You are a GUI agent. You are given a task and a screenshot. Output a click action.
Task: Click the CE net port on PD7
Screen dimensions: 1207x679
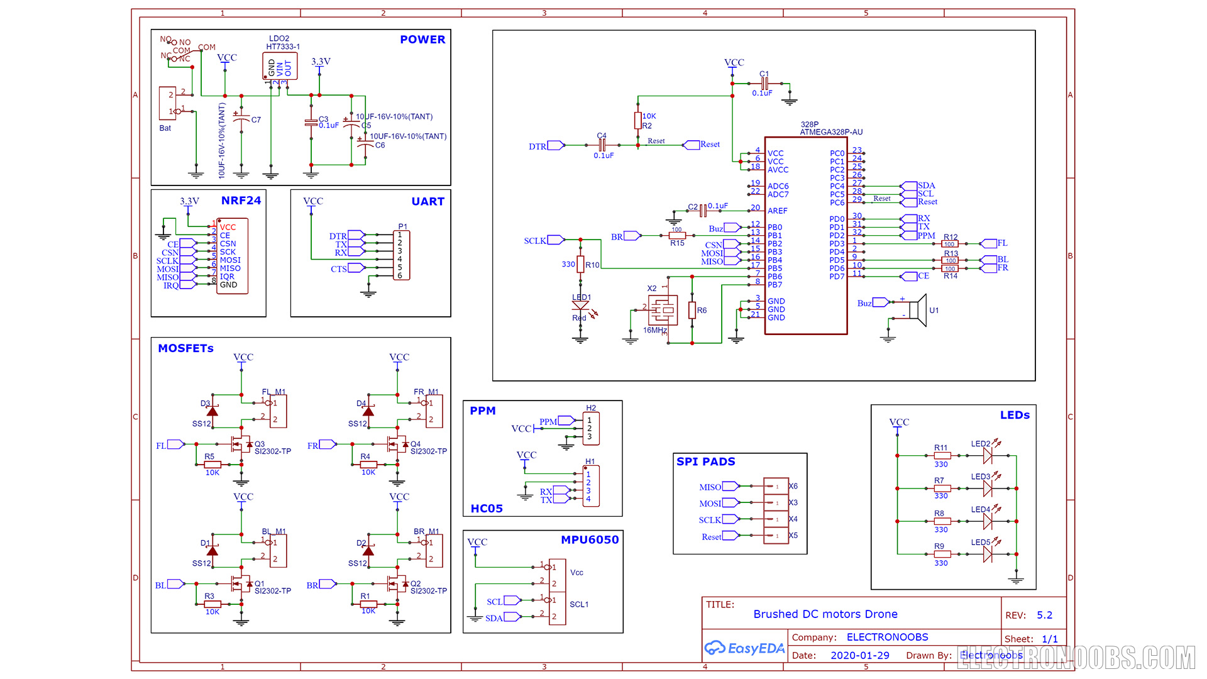click(x=908, y=276)
